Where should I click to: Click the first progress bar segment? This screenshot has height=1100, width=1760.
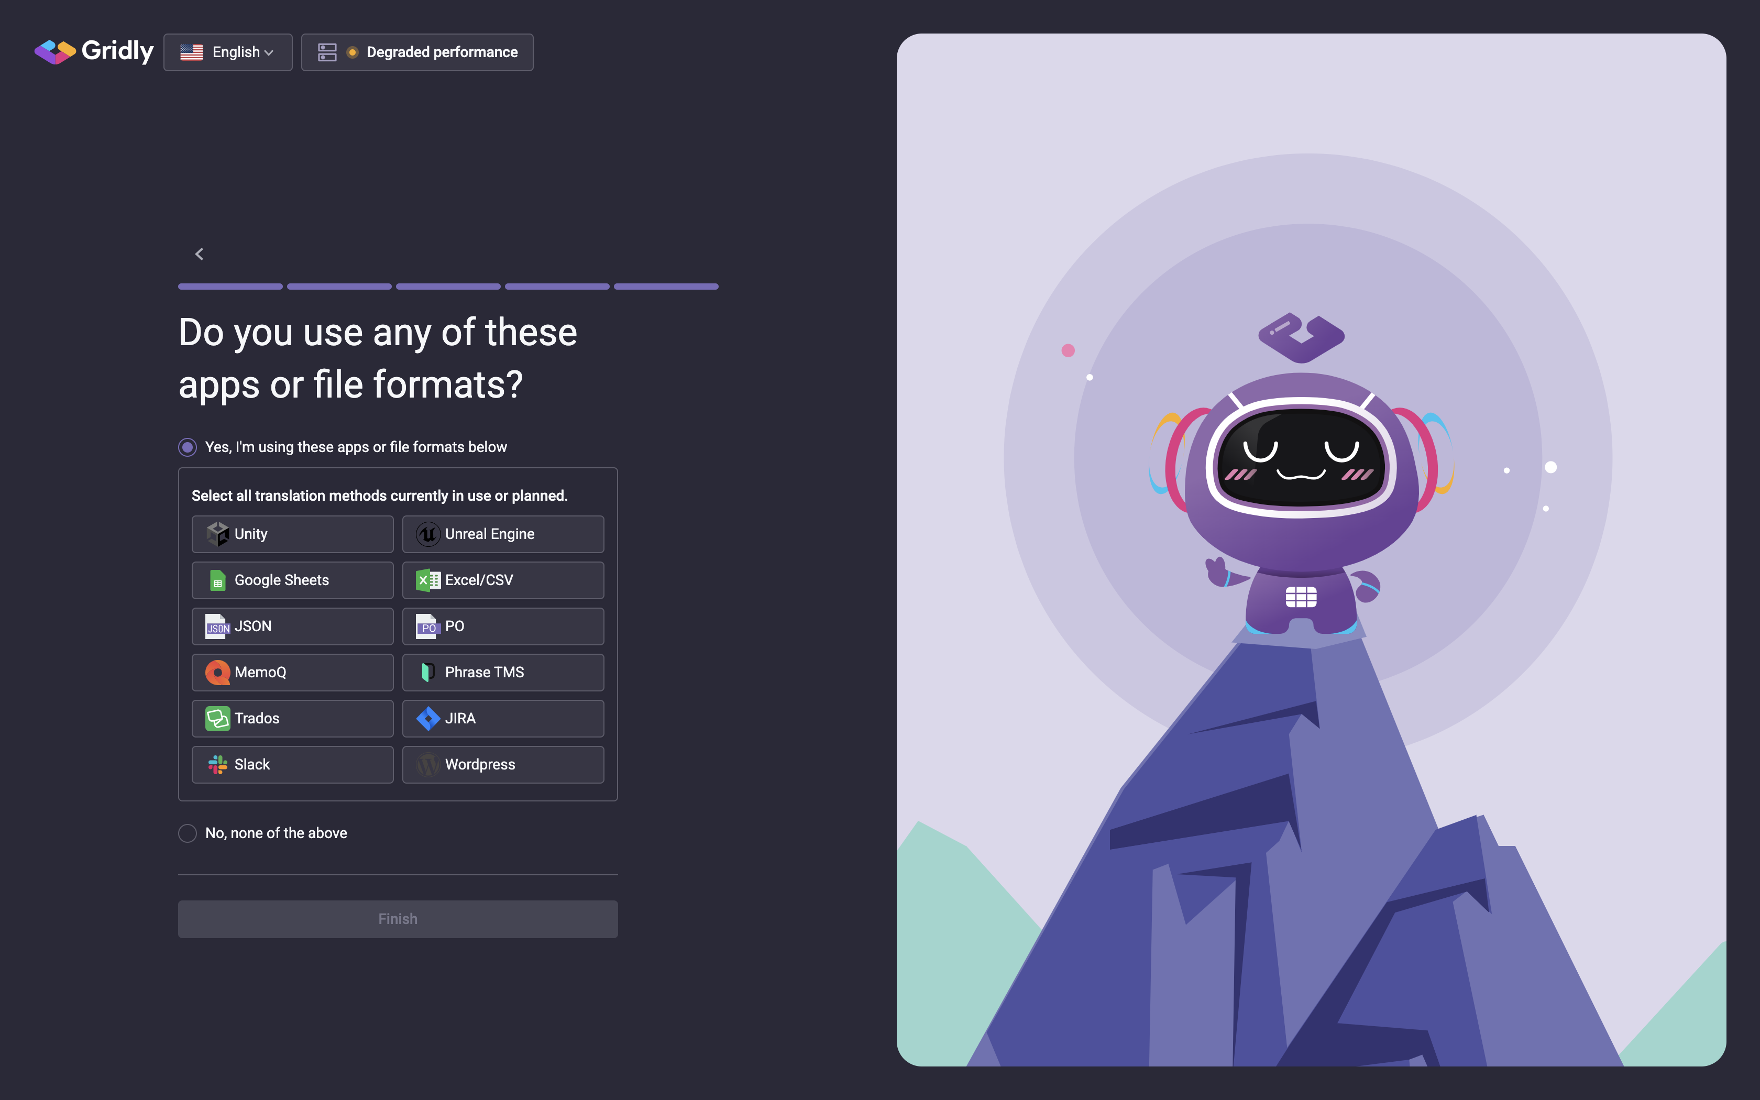point(230,287)
